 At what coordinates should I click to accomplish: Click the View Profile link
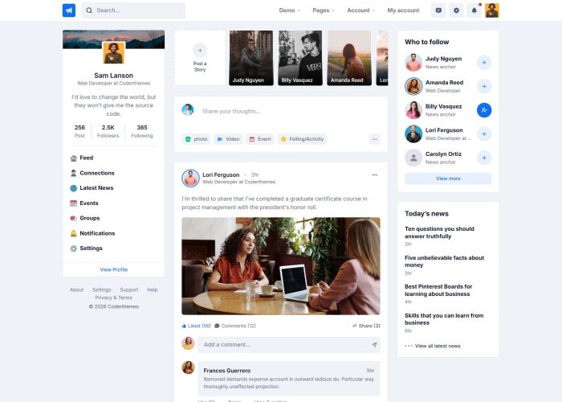pyautogui.click(x=114, y=269)
